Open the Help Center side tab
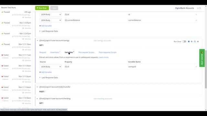Viewport: 207px width, 116px height. 202,58
